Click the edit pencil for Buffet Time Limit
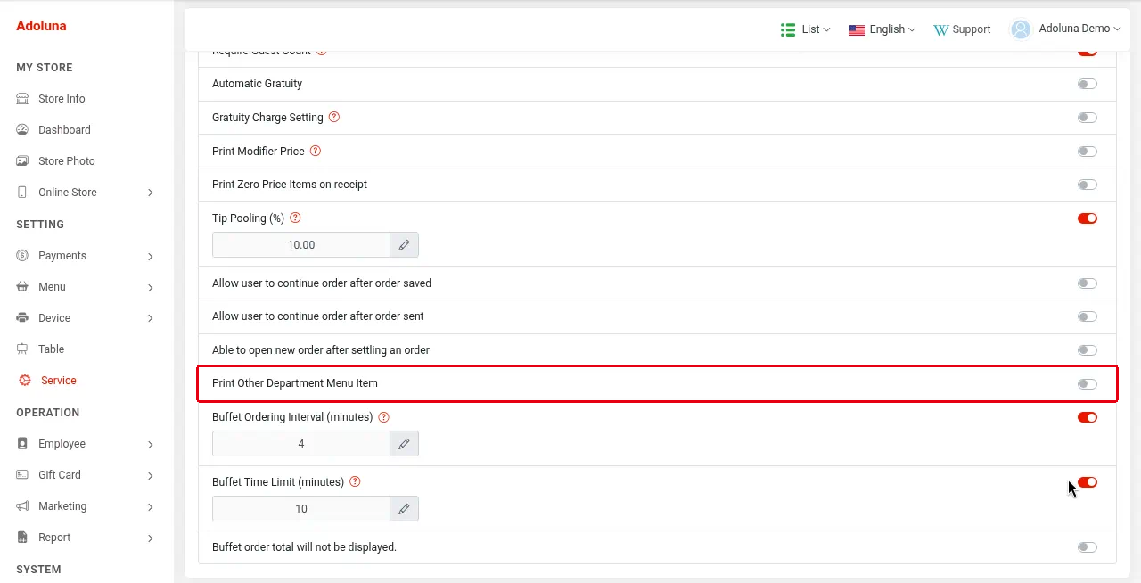Viewport: 1141px width, 583px height. 404,509
